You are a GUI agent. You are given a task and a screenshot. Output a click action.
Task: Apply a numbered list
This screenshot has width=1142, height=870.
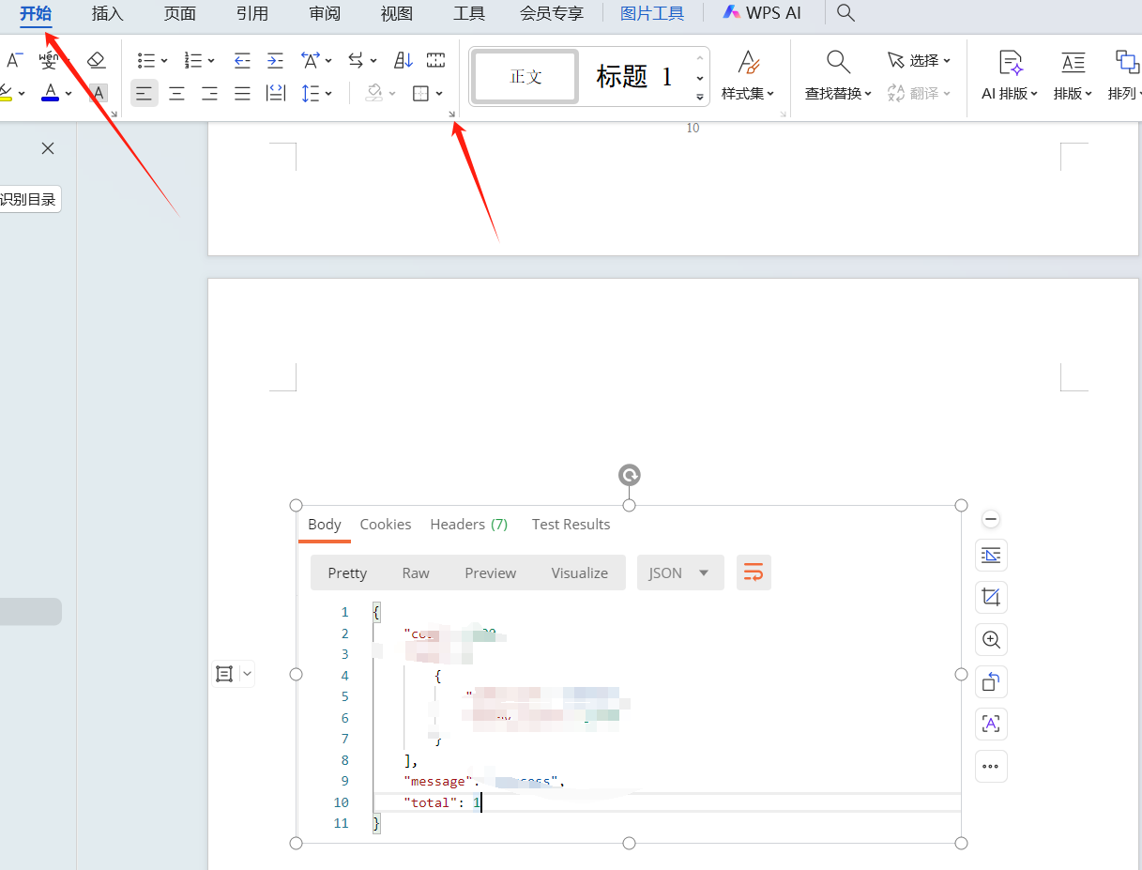193,61
